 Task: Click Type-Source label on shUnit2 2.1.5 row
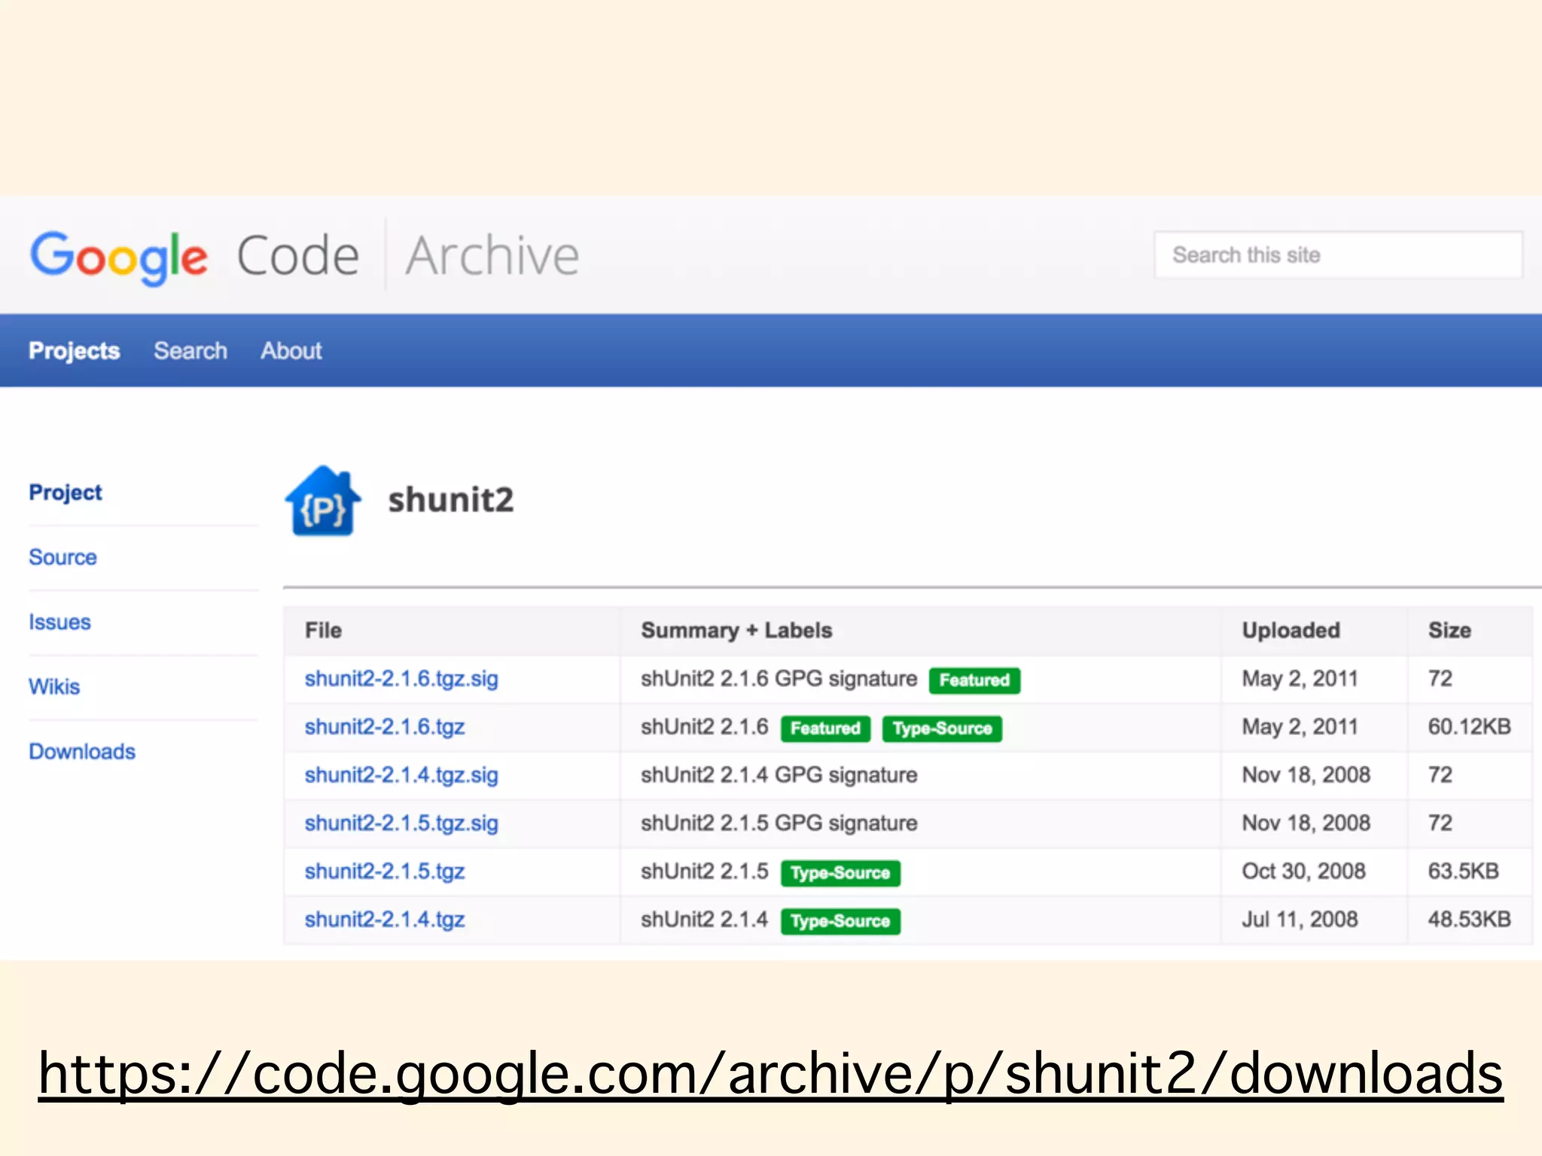(x=840, y=873)
